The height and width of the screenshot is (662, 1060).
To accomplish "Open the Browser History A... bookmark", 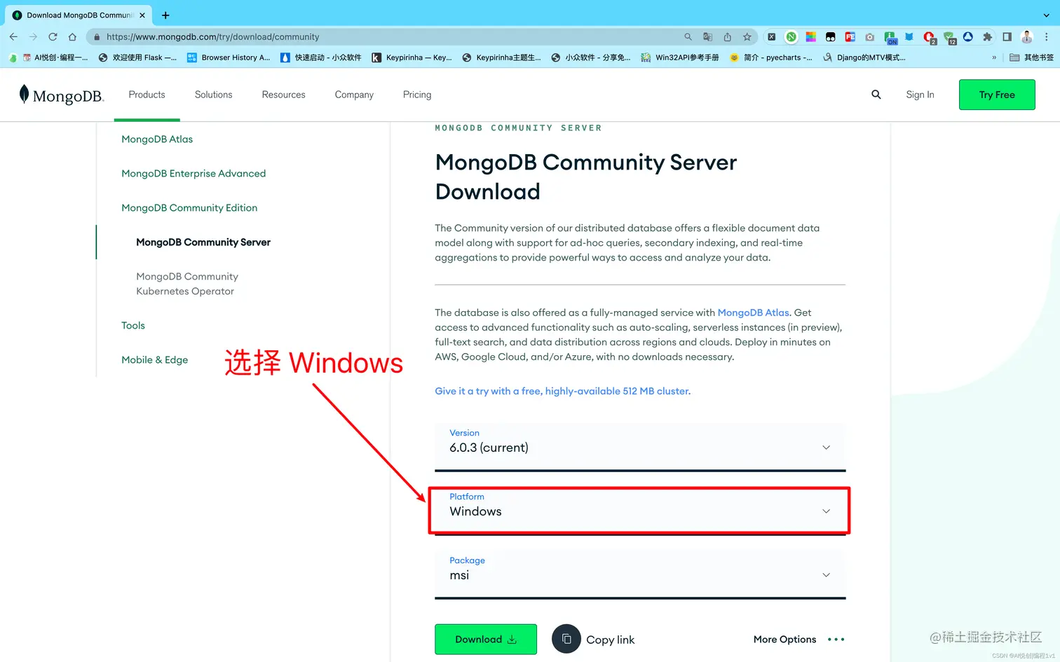I will [x=229, y=57].
